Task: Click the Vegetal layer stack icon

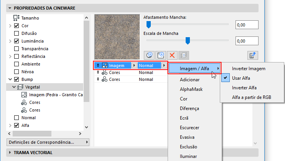Action: coord(20,87)
